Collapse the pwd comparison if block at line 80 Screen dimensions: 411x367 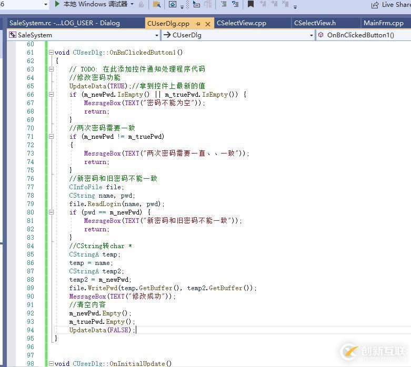[x=51, y=212]
